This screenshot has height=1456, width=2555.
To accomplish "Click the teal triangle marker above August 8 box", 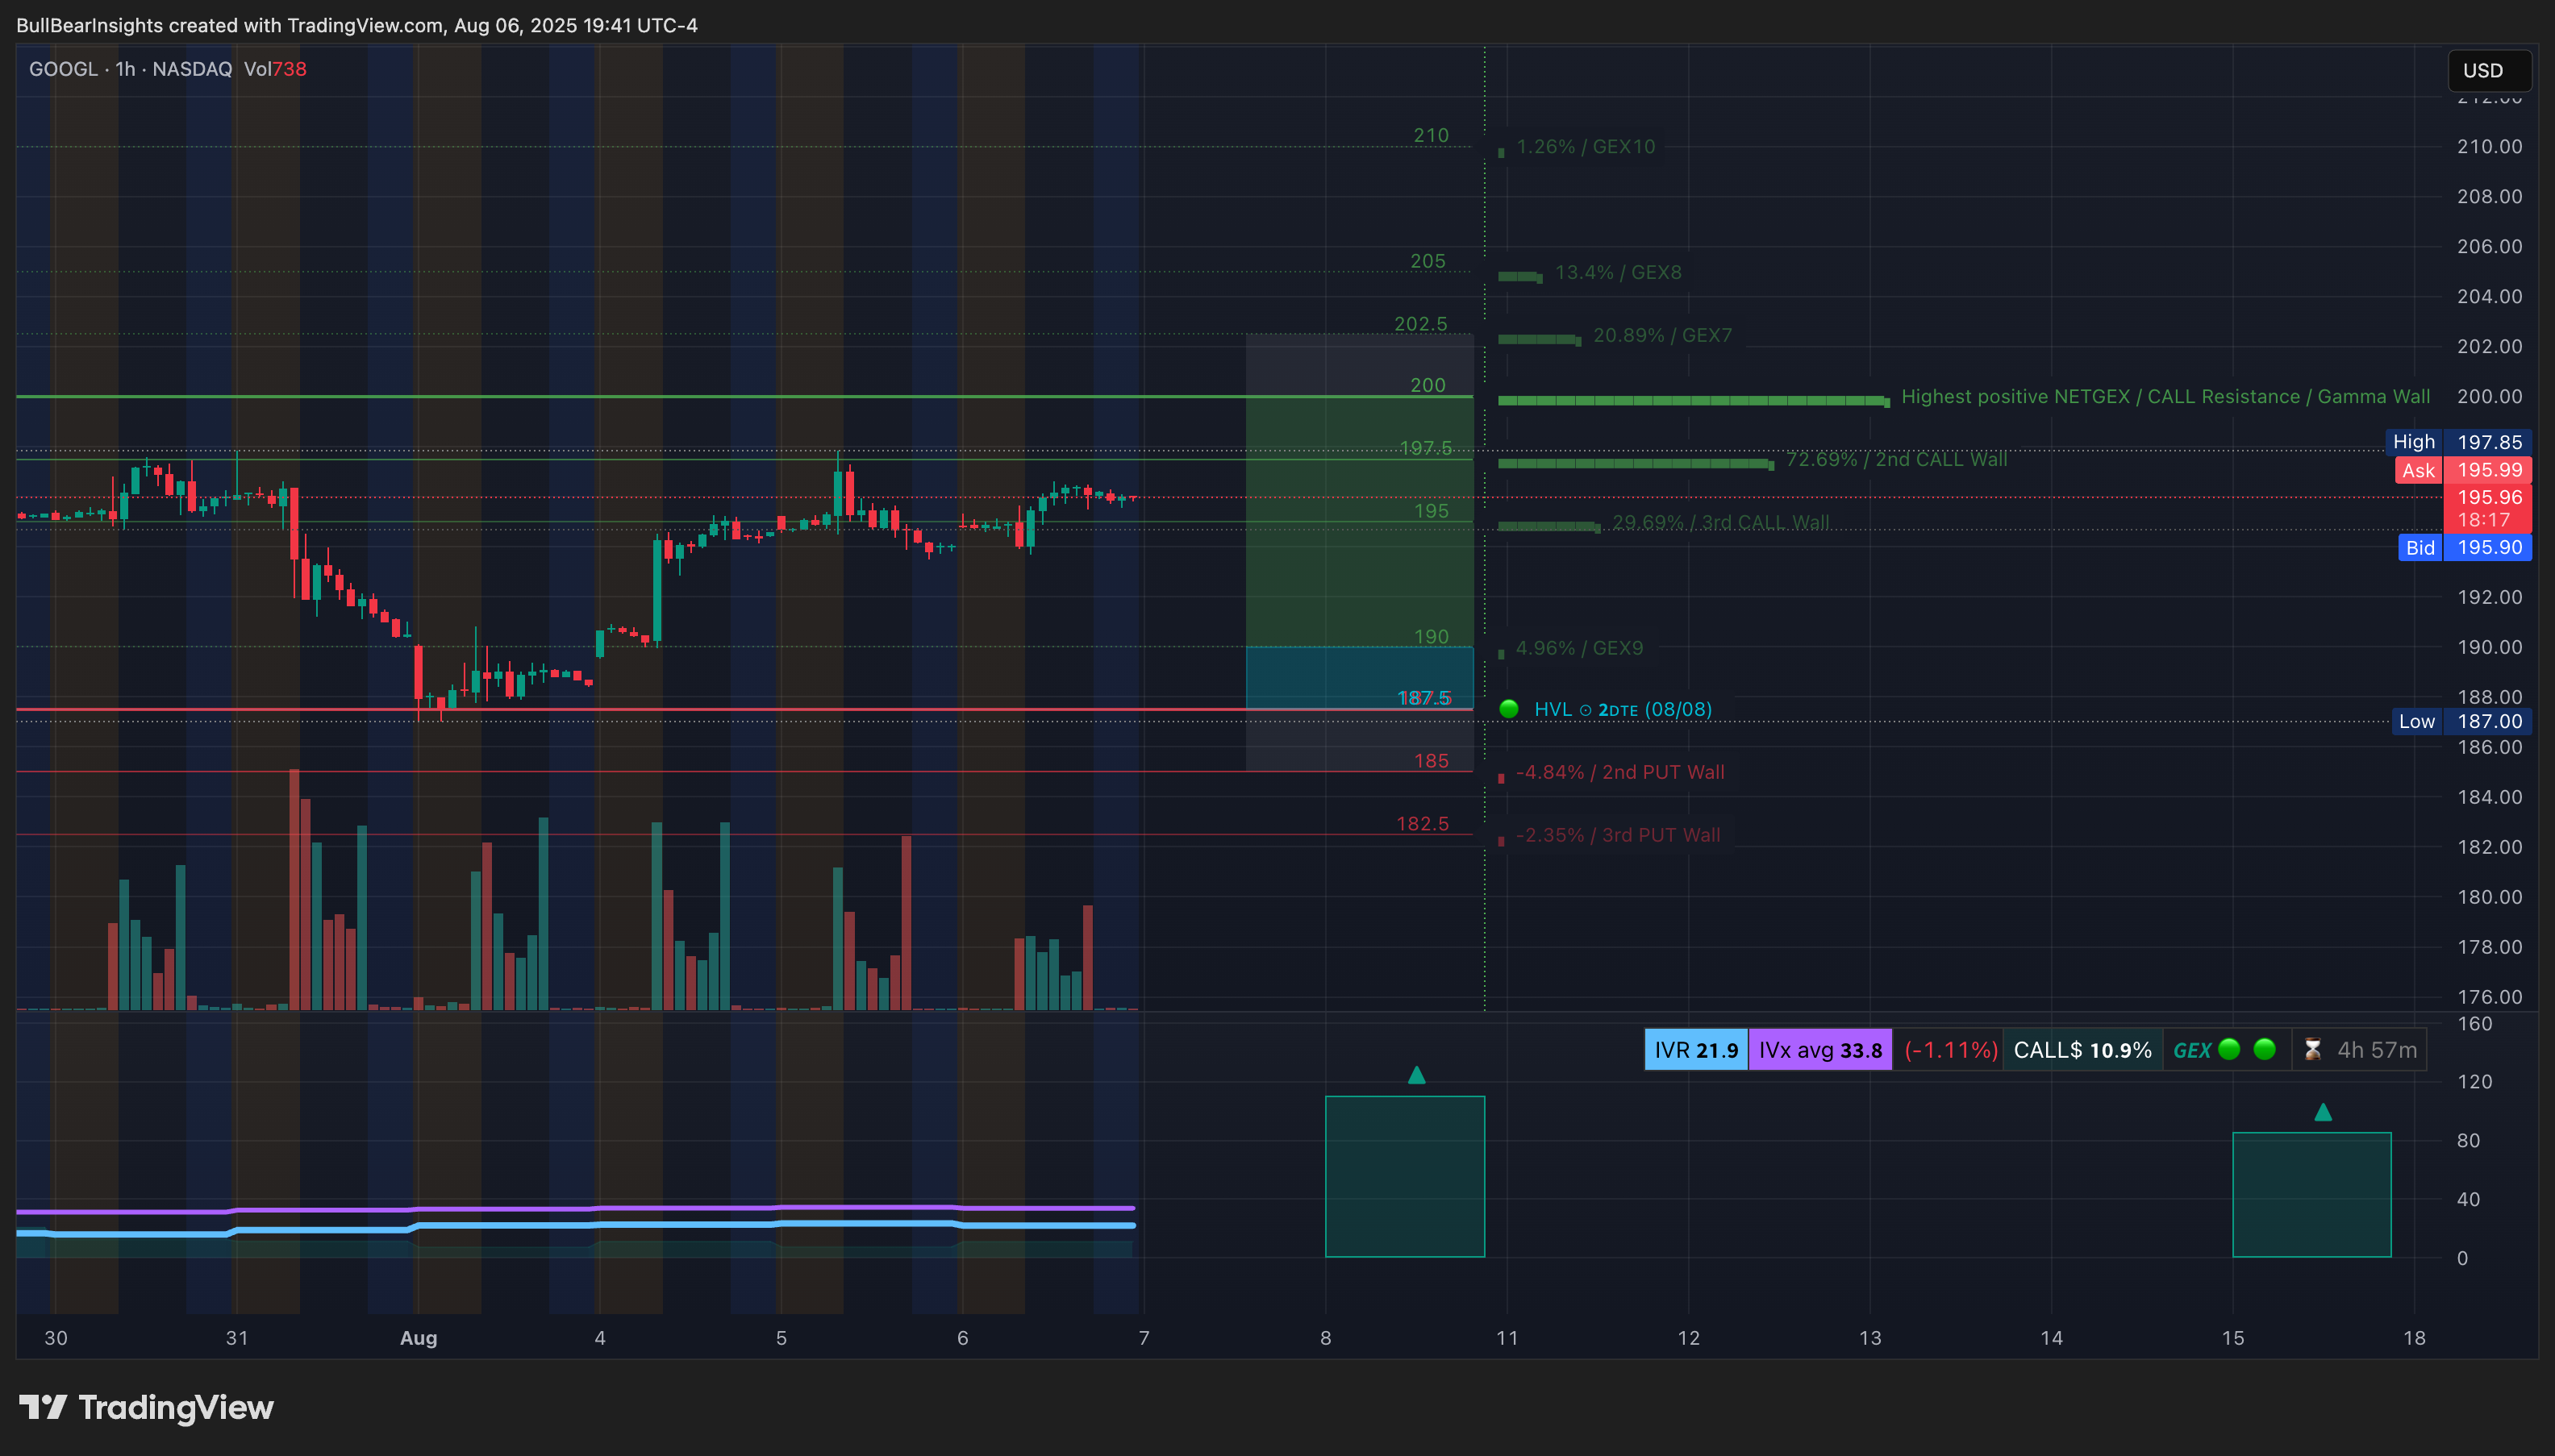I will 1416,1075.
